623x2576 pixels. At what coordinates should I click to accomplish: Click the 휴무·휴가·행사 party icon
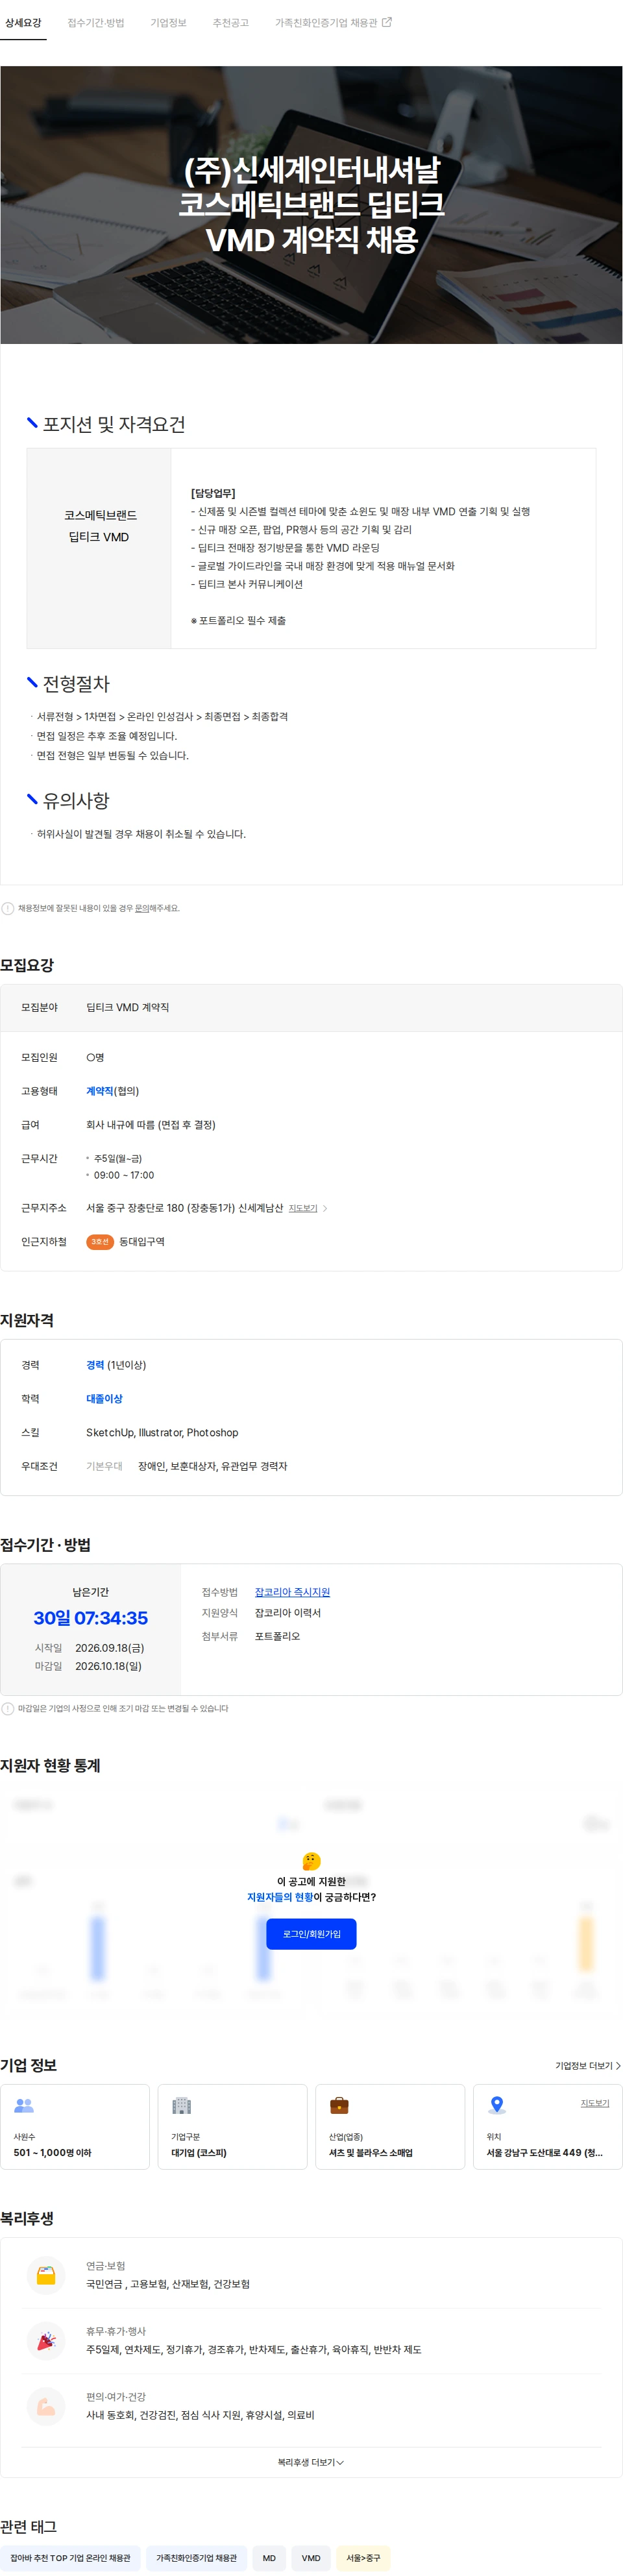click(x=46, y=2341)
